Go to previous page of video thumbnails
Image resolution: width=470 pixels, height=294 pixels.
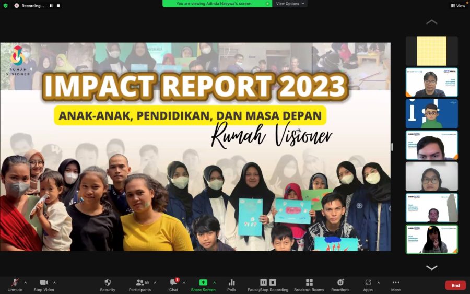[432, 22]
